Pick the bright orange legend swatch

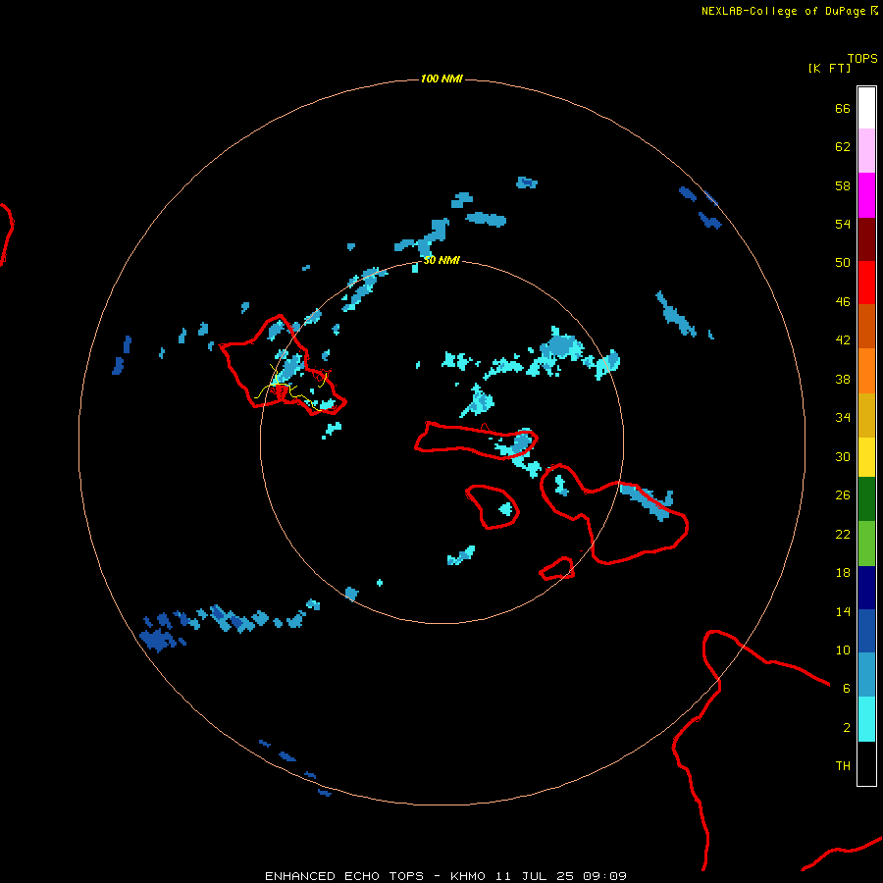click(x=866, y=371)
